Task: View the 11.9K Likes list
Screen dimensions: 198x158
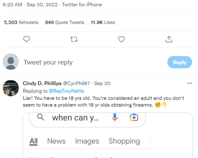Action: coord(103,22)
